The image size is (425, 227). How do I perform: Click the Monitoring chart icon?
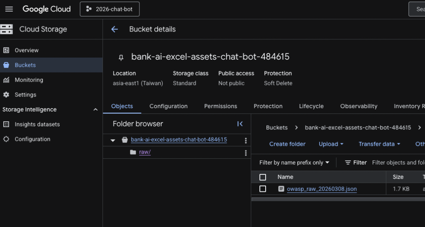(6, 80)
